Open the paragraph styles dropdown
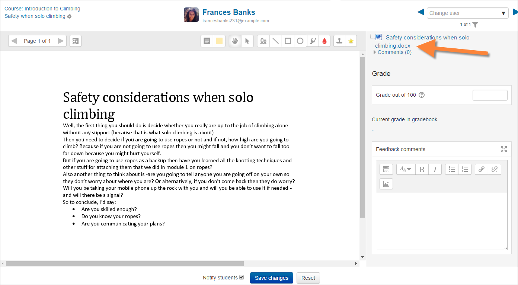 406,169
